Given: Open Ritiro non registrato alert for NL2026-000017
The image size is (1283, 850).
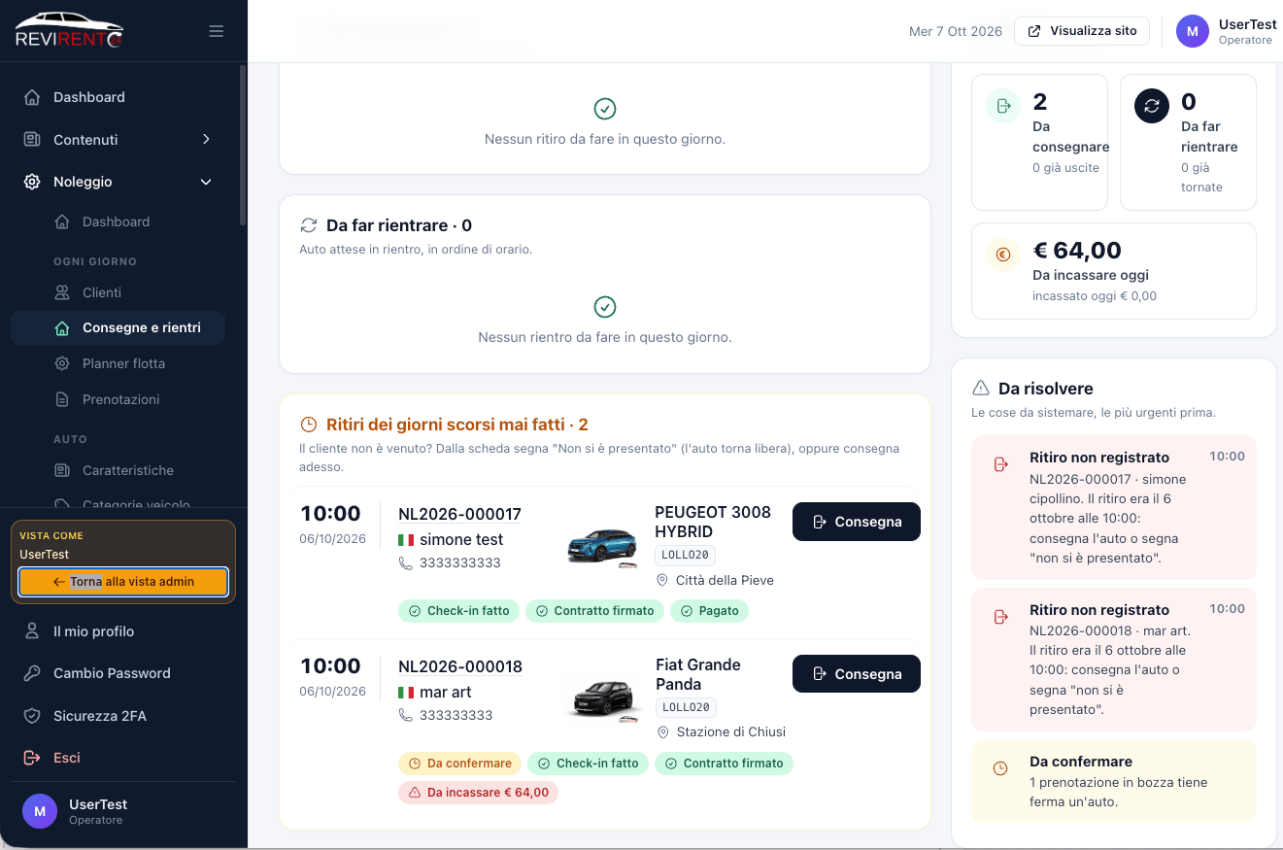Looking at the screenshot, I should click(1114, 507).
